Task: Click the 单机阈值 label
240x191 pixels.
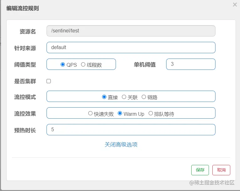Action: coord(145,65)
